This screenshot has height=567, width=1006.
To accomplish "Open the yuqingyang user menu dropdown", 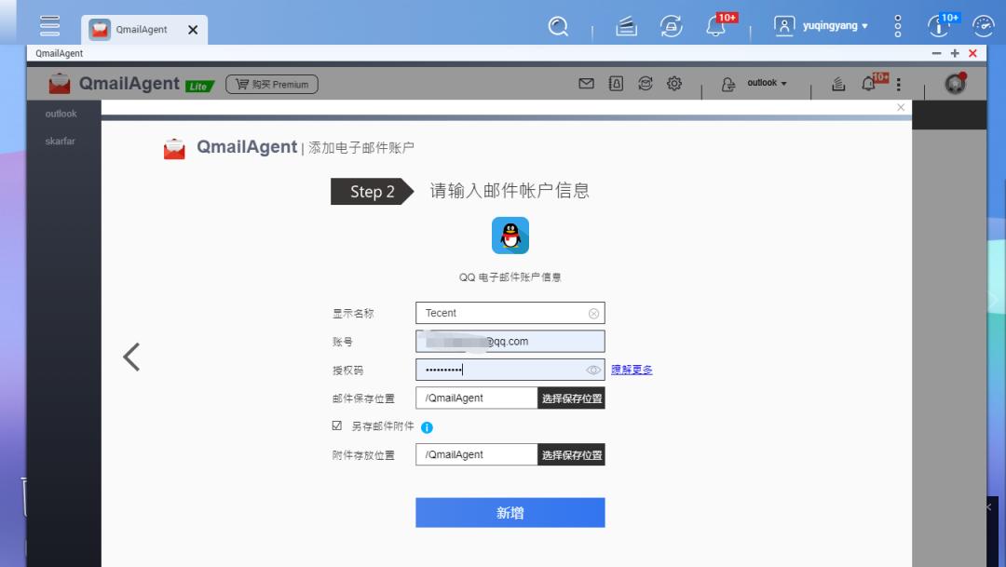I will (829, 26).
